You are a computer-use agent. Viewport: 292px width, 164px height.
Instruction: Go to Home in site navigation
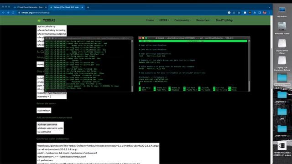pyautogui.click(x=150, y=20)
